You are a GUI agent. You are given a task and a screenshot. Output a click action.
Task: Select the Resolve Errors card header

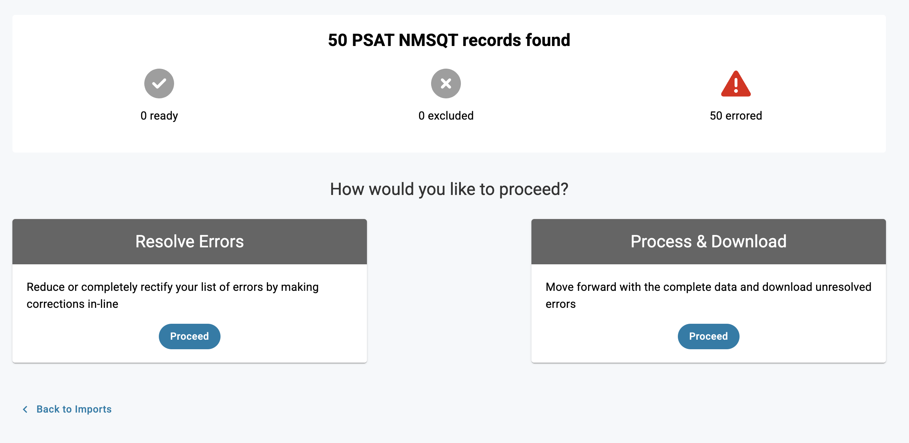point(189,242)
